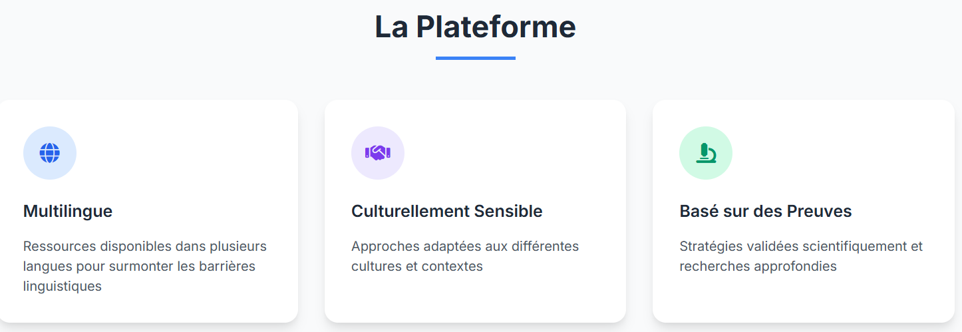Select the Basé sur des Preuves title
The width and height of the screenshot is (962, 332).
coord(766,212)
